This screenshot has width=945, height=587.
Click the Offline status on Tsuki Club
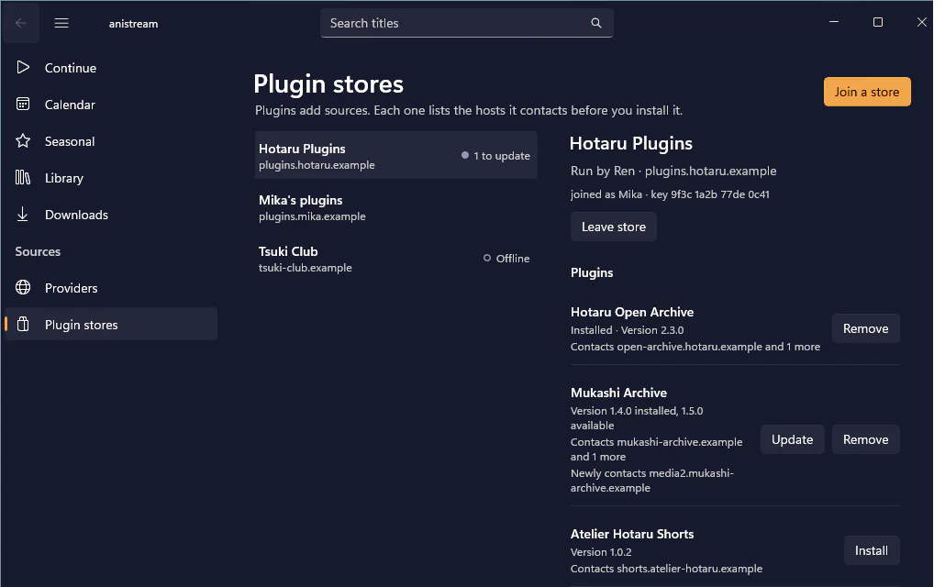pos(506,258)
